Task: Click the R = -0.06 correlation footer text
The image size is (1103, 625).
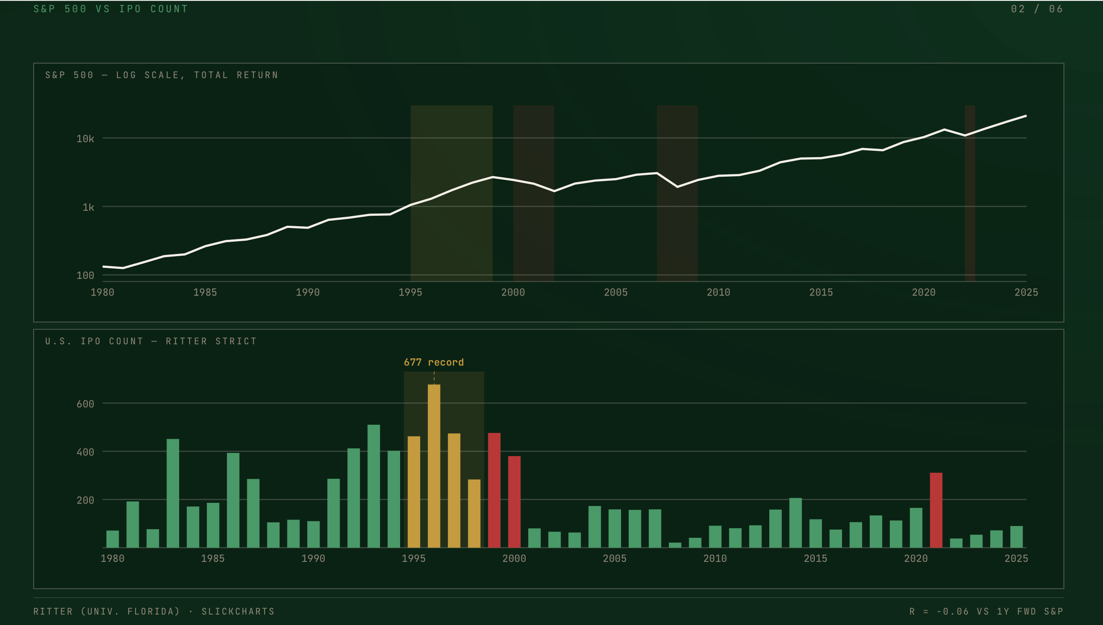Action: click(986, 611)
